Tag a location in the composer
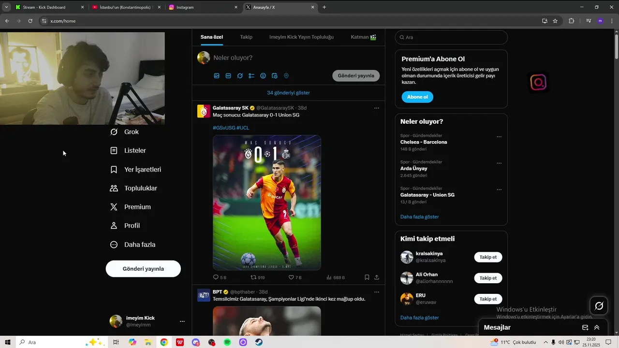 coord(286,76)
